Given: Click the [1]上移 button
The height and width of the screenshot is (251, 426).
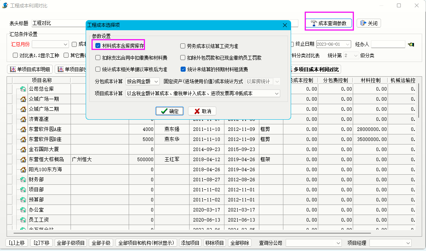Looking at the screenshot, I should 17,243.
